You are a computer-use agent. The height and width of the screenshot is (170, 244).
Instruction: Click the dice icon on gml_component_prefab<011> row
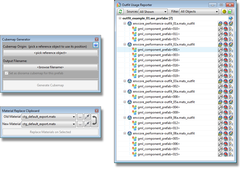coord(220,34)
